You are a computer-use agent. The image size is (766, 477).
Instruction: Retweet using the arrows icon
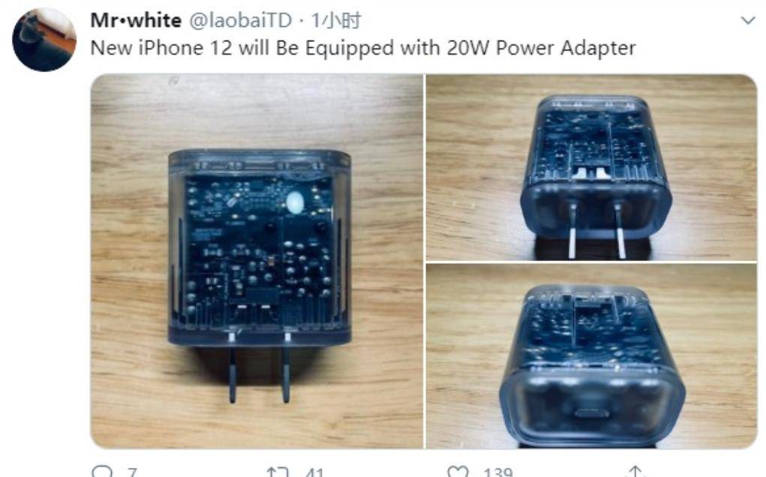[277, 472]
